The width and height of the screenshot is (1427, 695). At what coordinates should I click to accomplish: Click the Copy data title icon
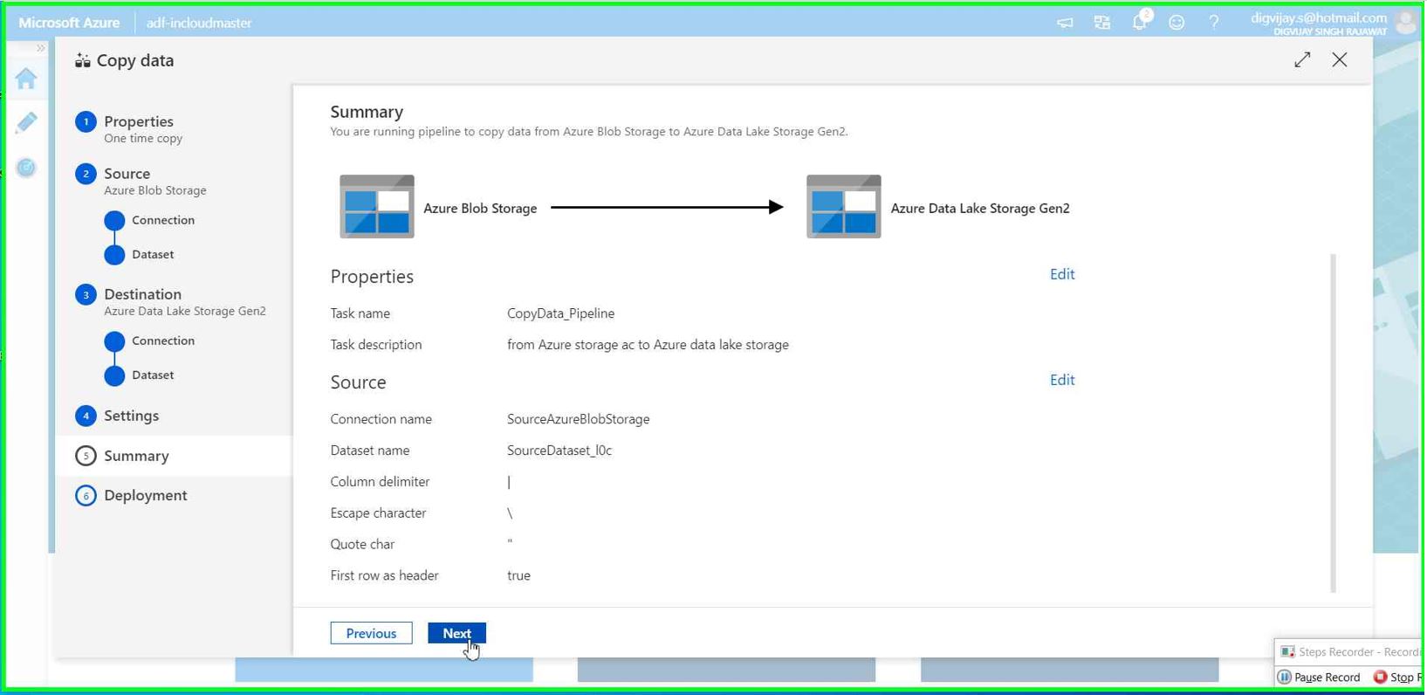point(83,60)
